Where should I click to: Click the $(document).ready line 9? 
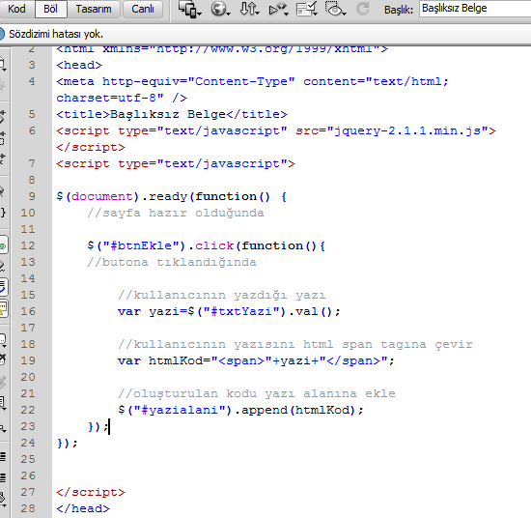[171, 196]
